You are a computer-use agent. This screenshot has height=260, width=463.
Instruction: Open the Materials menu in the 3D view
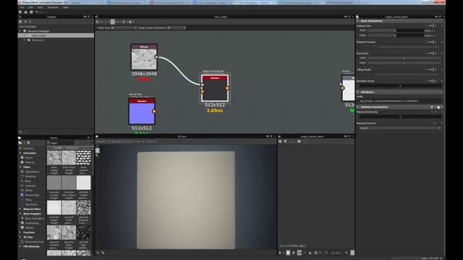click(116, 142)
